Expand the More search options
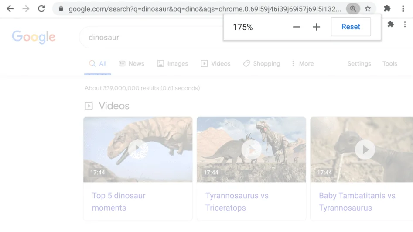The height and width of the screenshot is (232, 413). coord(303,64)
